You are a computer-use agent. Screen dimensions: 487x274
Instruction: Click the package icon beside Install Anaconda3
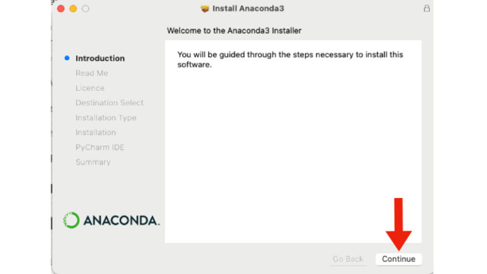point(204,9)
